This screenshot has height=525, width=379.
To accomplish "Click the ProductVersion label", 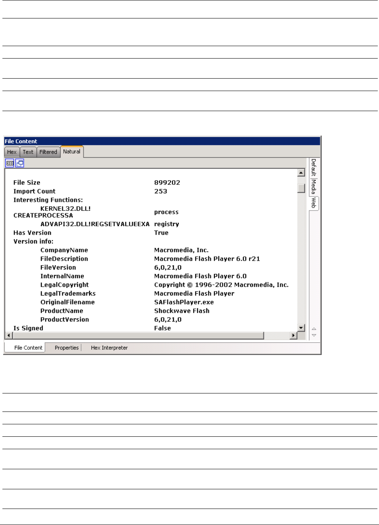I will coord(65,320).
